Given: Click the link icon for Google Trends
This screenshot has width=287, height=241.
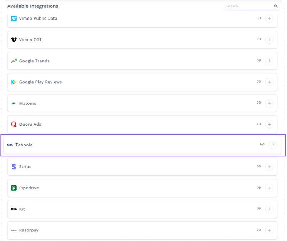Looking at the screenshot, I should [x=259, y=61].
